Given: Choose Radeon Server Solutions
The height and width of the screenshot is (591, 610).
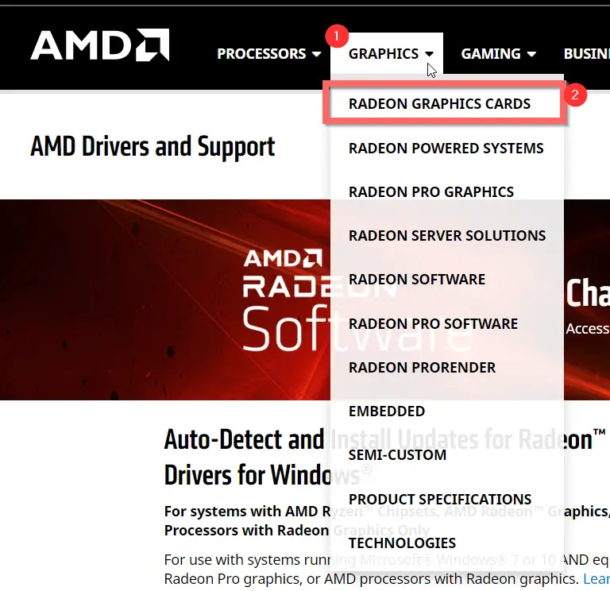Looking at the screenshot, I should (447, 235).
